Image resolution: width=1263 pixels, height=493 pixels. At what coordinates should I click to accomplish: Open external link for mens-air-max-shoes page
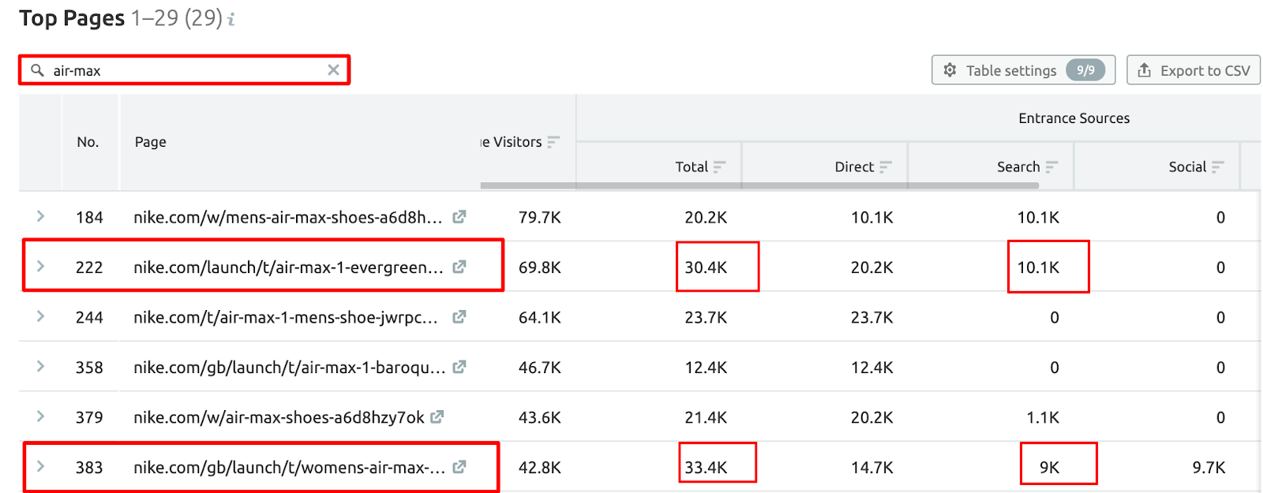click(459, 217)
